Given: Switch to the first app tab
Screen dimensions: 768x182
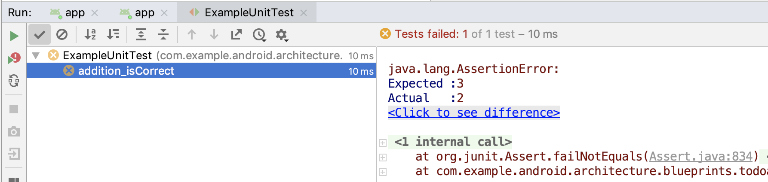Looking at the screenshot, I should (74, 13).
